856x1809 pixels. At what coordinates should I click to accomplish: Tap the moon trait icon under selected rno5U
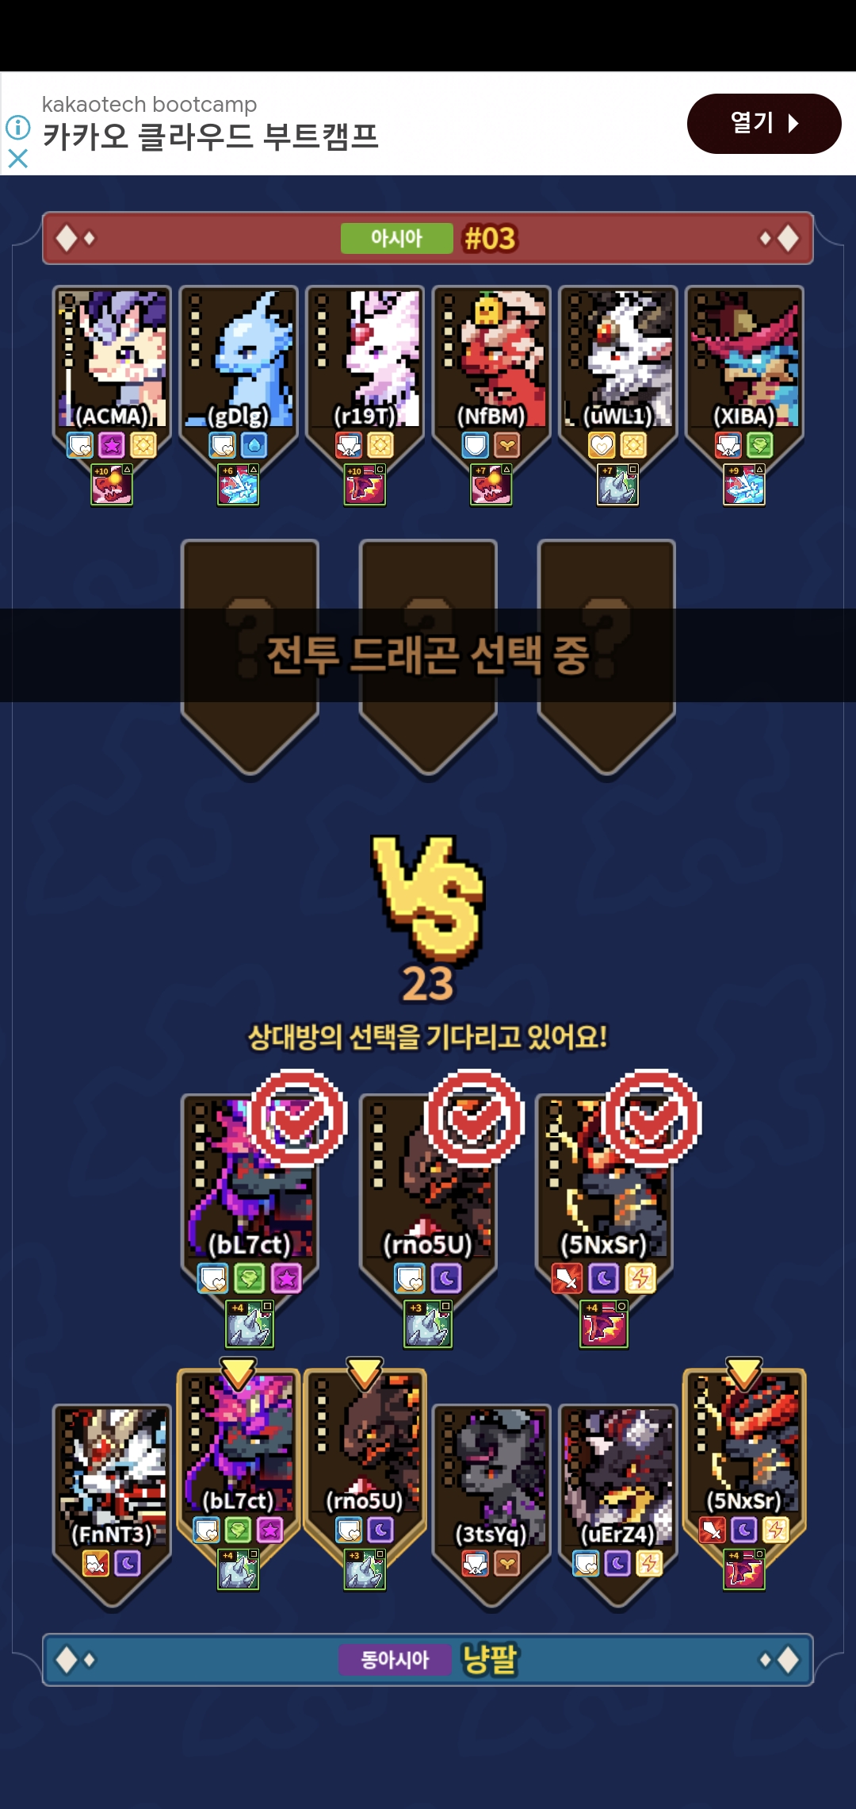tap(446, 1278)
